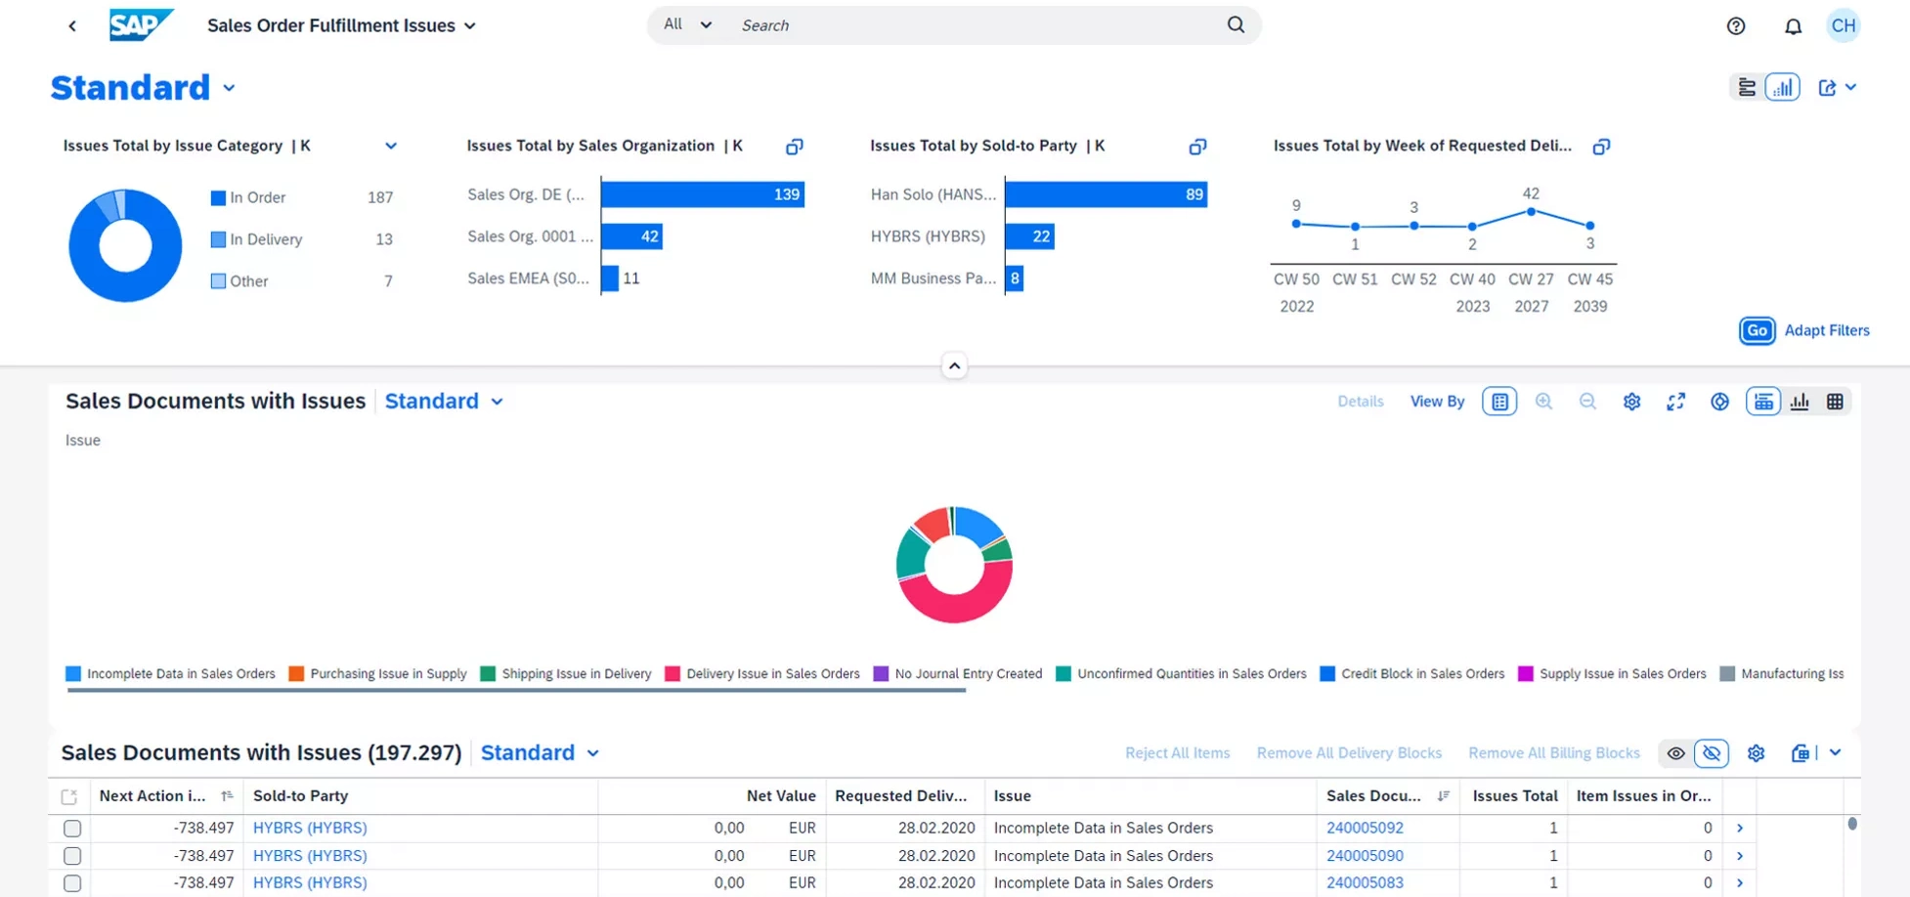Open the Issues Total by Issue Category dropdown
Image resolution: width=1910 pixels, height=897 pixels.
pos(391,145)
